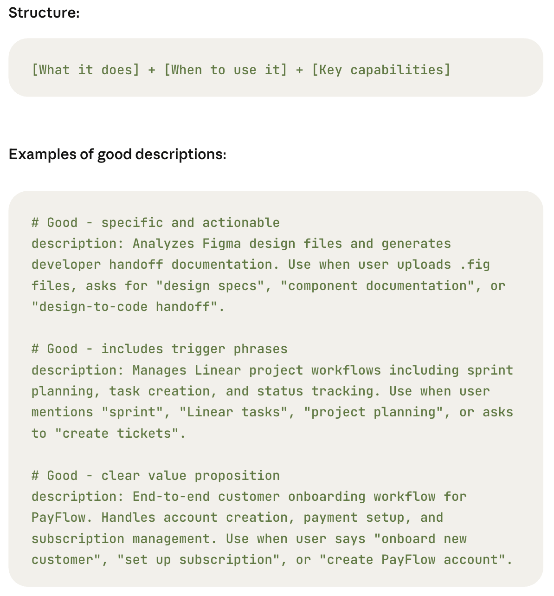Click the "create PayFlow account" quoted phrase

[412, 560]
